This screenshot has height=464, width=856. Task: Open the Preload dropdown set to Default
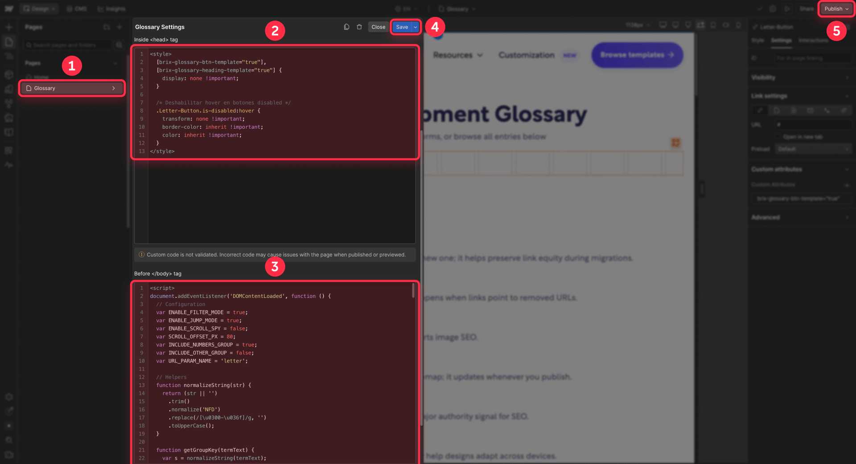[x=814, y=149]
